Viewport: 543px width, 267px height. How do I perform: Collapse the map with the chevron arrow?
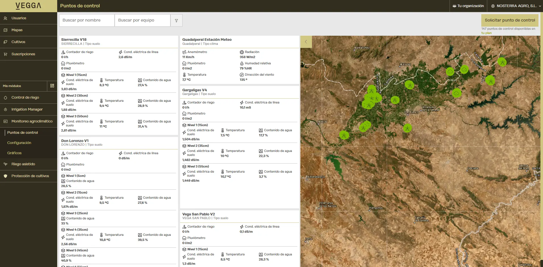[306, 42]
